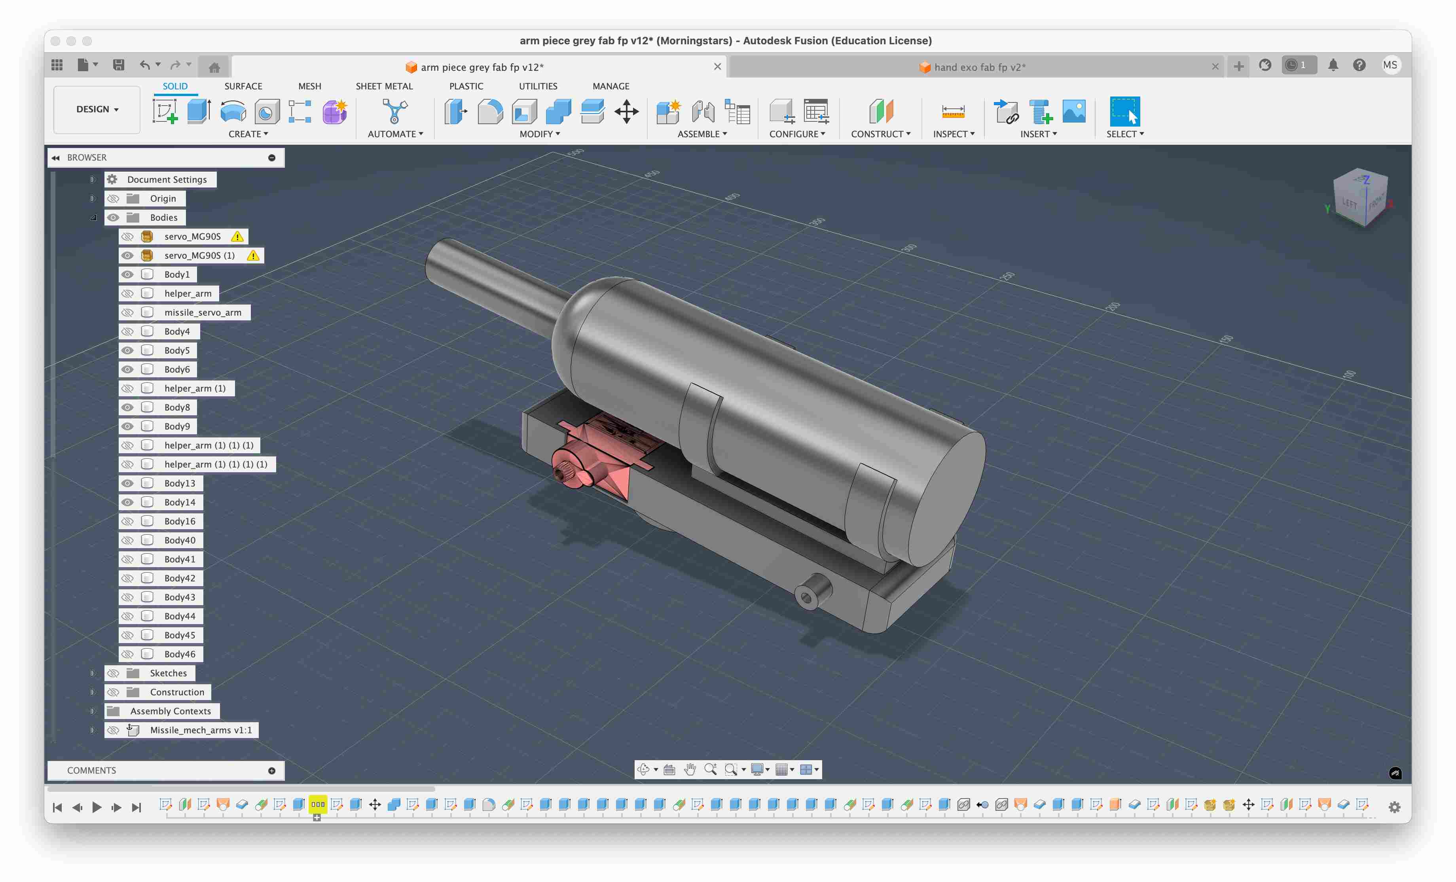Open the Help question mark
1456x882 pixels.
pyautogui.click(x=1359, y=65)
